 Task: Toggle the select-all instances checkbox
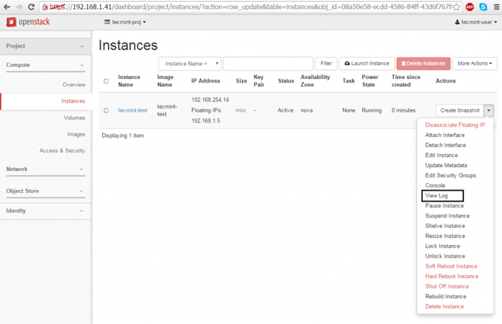(106, 81)
